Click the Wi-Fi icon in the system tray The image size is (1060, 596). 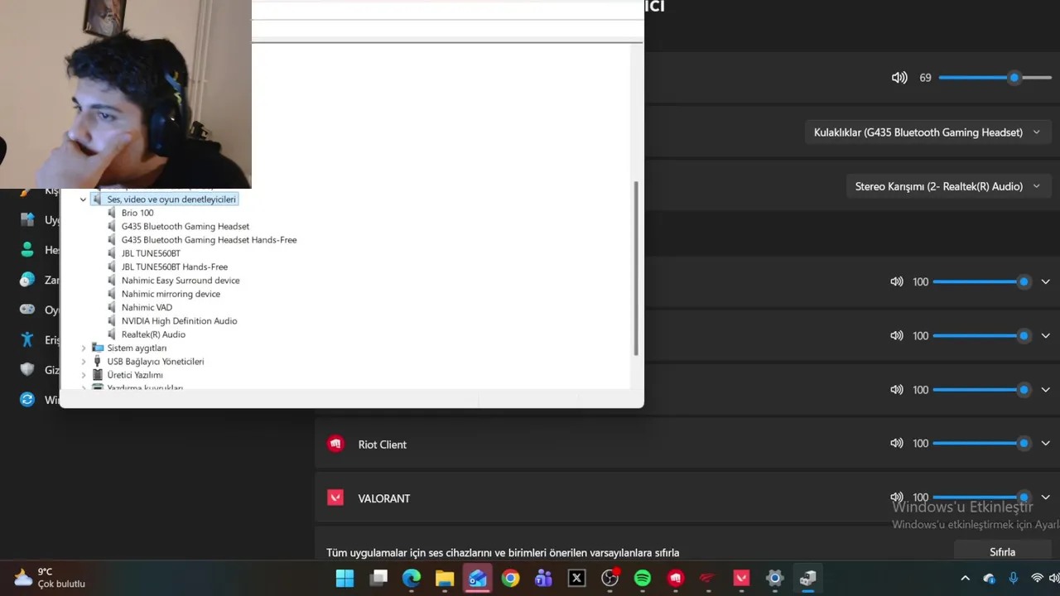tap(1037, 578)
